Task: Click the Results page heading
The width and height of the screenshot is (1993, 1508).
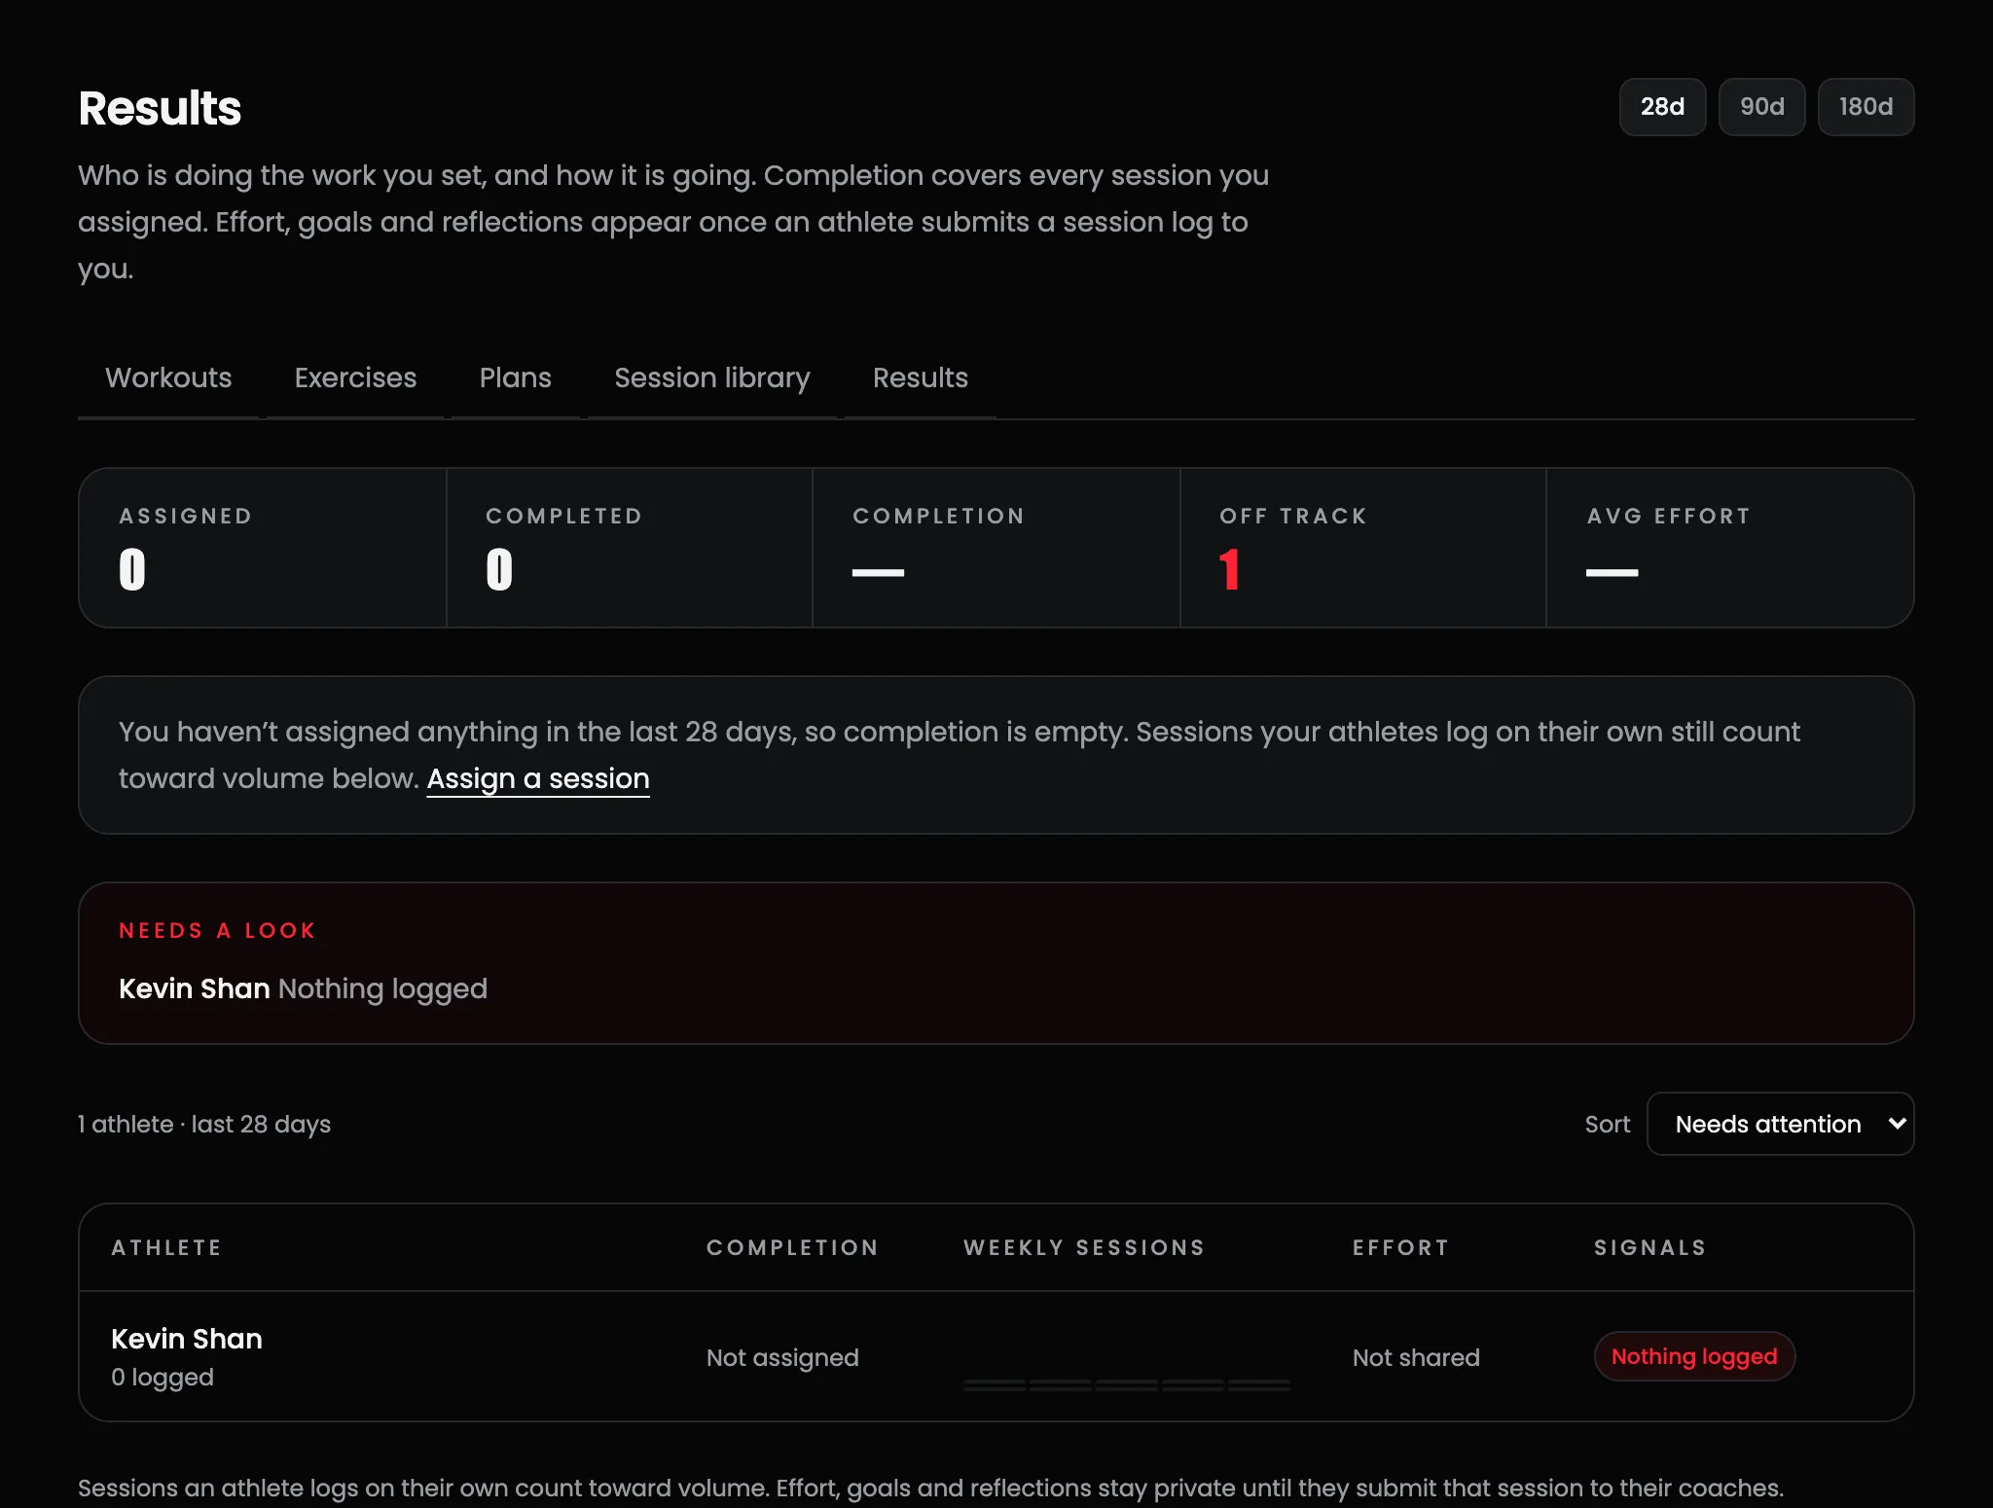Action: (x=160, y=108)
